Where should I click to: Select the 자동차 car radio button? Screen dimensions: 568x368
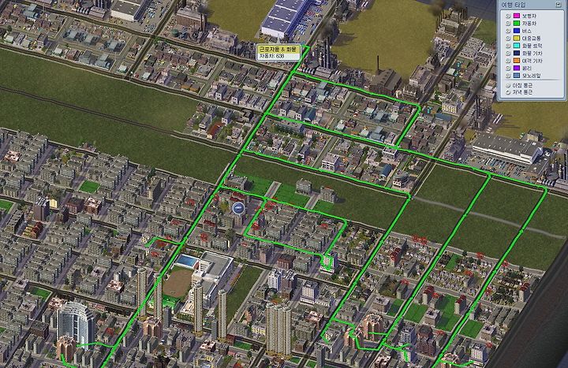click(x=508, y=24)
